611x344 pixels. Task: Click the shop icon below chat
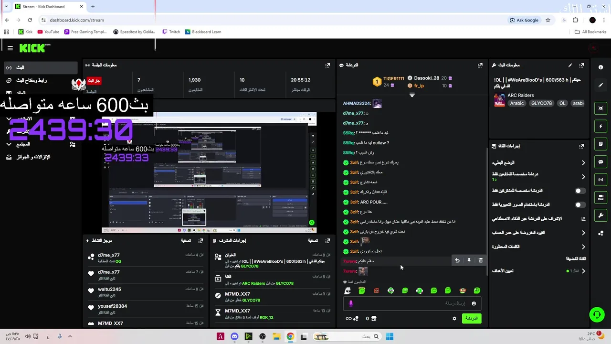tap(374, 319)
